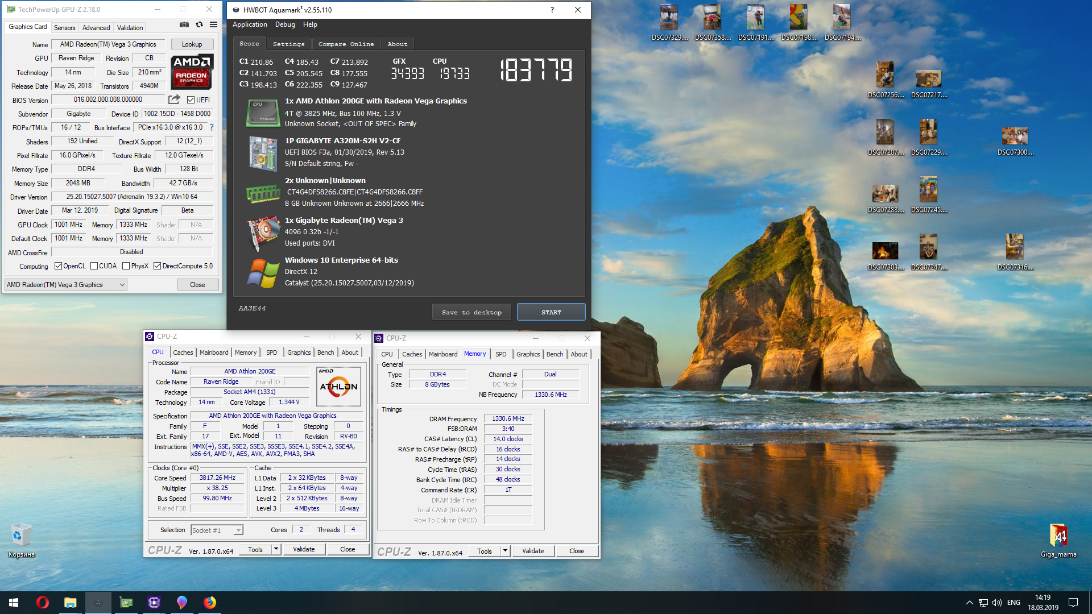Select the DSC07303 desktop thumbnail

point(886,255)
